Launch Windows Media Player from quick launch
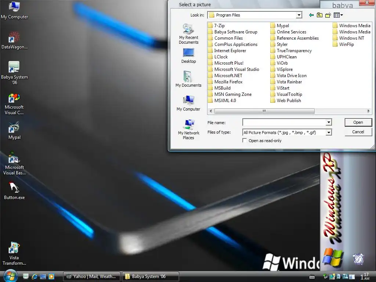This screenshot has height=282, width=376. [x=51, y=276]
